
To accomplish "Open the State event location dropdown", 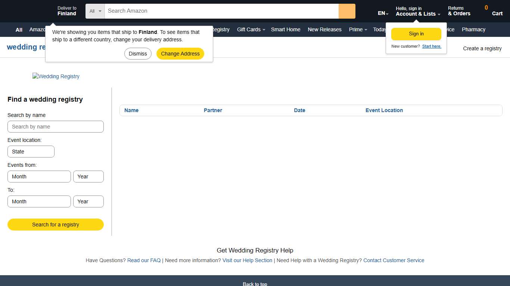I will [31, 152].
